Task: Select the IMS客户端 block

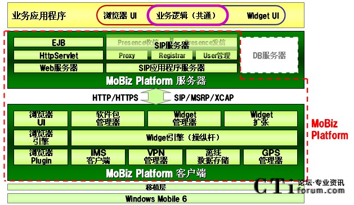Action: (x=98, y=157)
